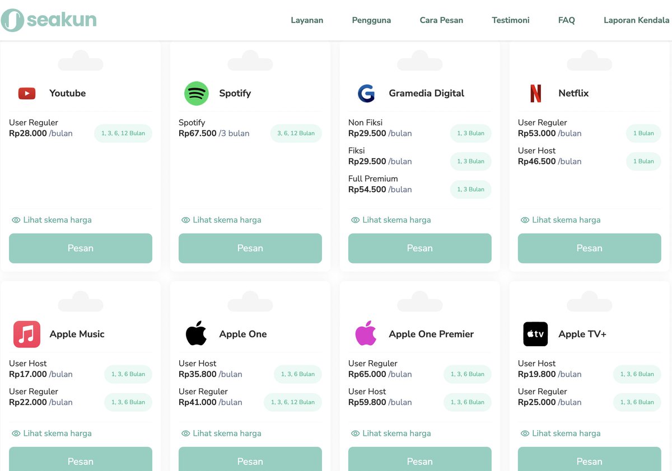Click the Apple One Premier price Rp65.000
This screenshot has width=672, height=471.
point(367,374)
